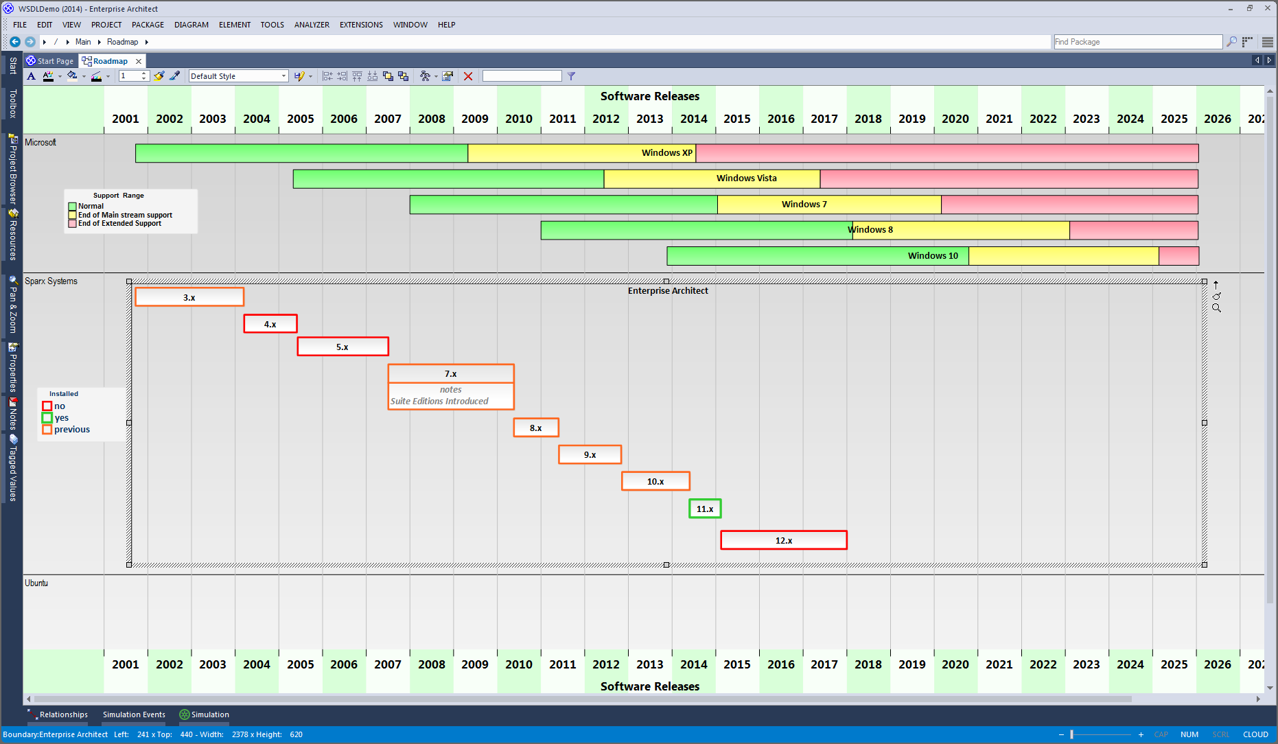The image size is (1278, 744).
Task: Click the diagram properties icon
Action: pos(448,76)
